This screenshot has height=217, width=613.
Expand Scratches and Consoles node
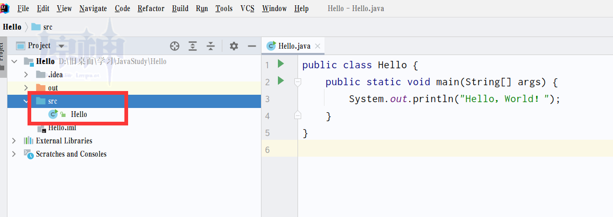pos(14,154)
